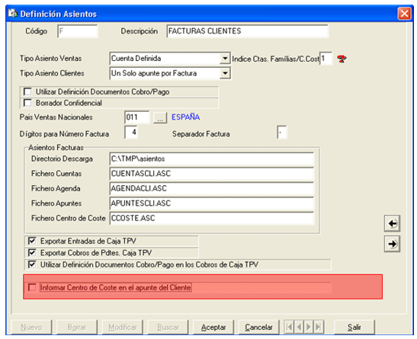
Task: Click the Aceptar button
Action: tap(213, 327)
